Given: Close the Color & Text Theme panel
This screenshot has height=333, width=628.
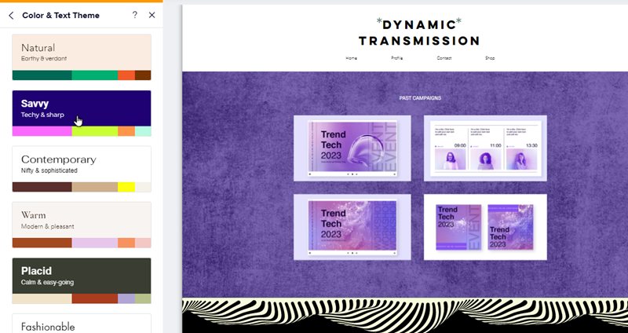Looking at the screenshot, I should 152,15.
